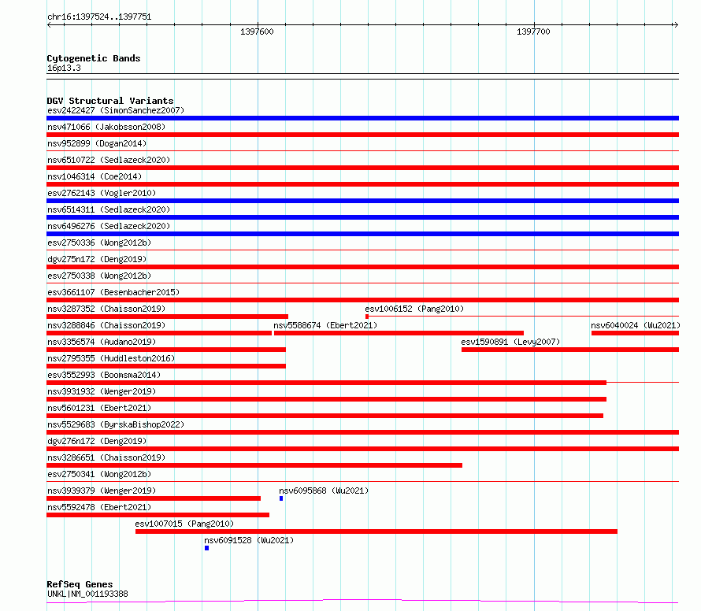
Task: Open esv2750336 (Wong2012b) variant
Action: [x=99, y=243]
